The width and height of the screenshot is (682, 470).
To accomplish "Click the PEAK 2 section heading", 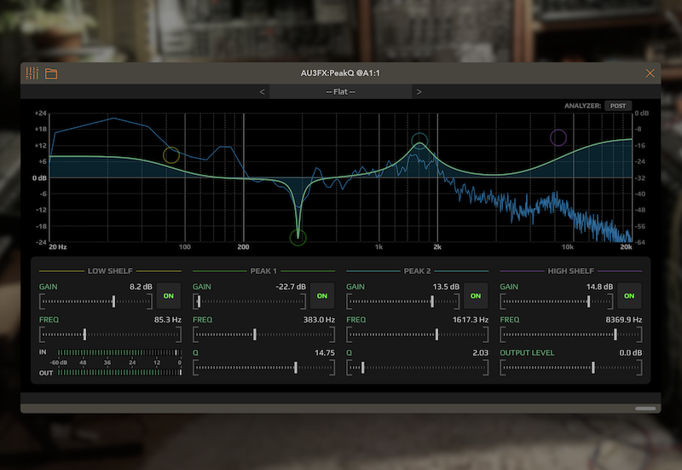I will click(x=417, y=271).
